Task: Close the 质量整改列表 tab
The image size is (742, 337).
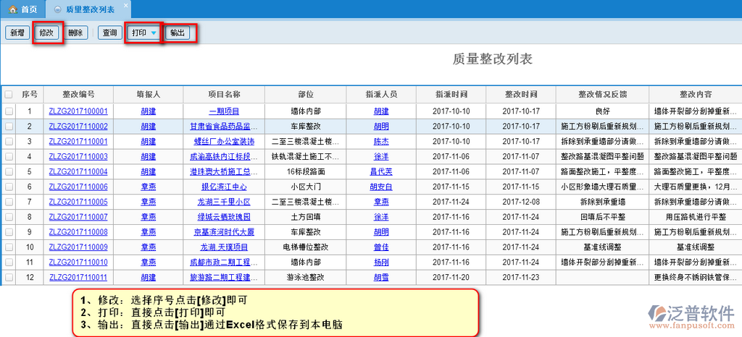Action: [x=125, y=7]
